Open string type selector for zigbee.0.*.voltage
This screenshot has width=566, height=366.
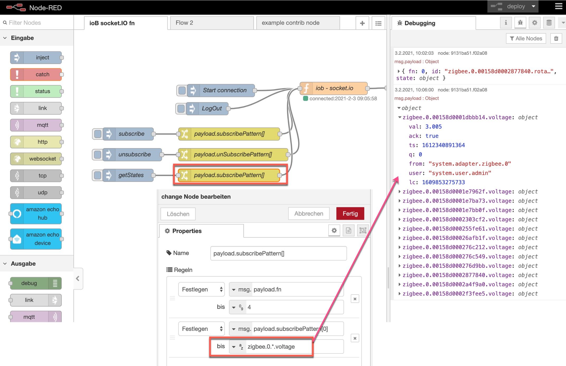click(237, 347)
